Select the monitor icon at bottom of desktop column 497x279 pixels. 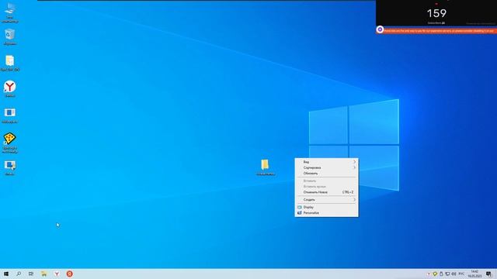tap(10, 167)
